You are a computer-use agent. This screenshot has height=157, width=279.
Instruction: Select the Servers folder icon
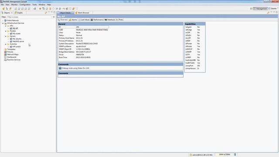[8, 36]
